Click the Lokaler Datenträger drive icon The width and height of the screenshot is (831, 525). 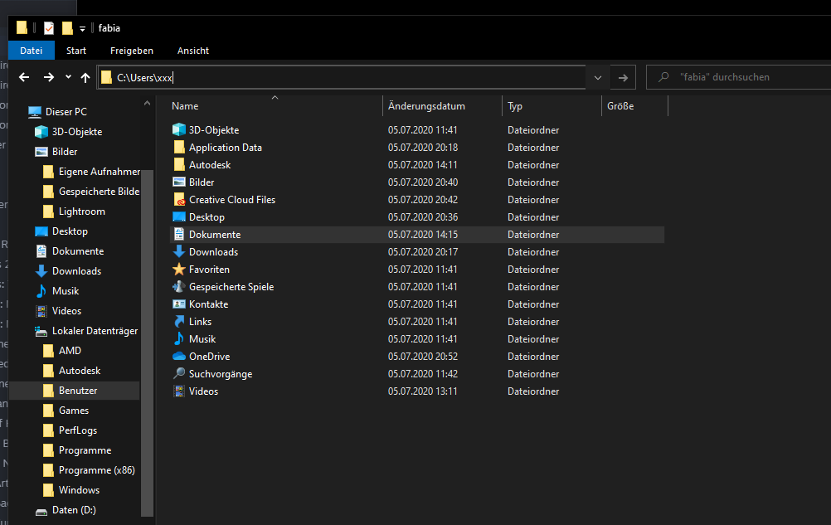click(x=41, y=331)
